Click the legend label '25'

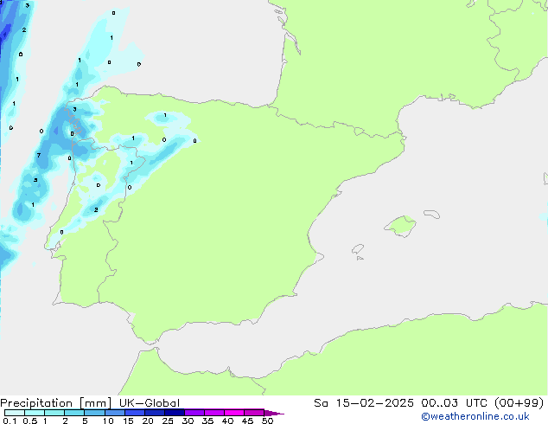point(168,421)
